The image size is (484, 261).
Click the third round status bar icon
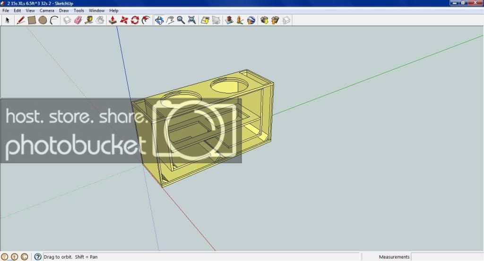[x=25, y=257]
